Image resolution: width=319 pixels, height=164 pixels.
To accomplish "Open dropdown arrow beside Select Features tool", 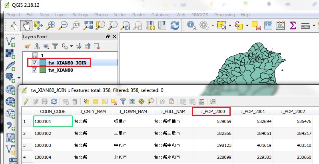I will 230,25.
